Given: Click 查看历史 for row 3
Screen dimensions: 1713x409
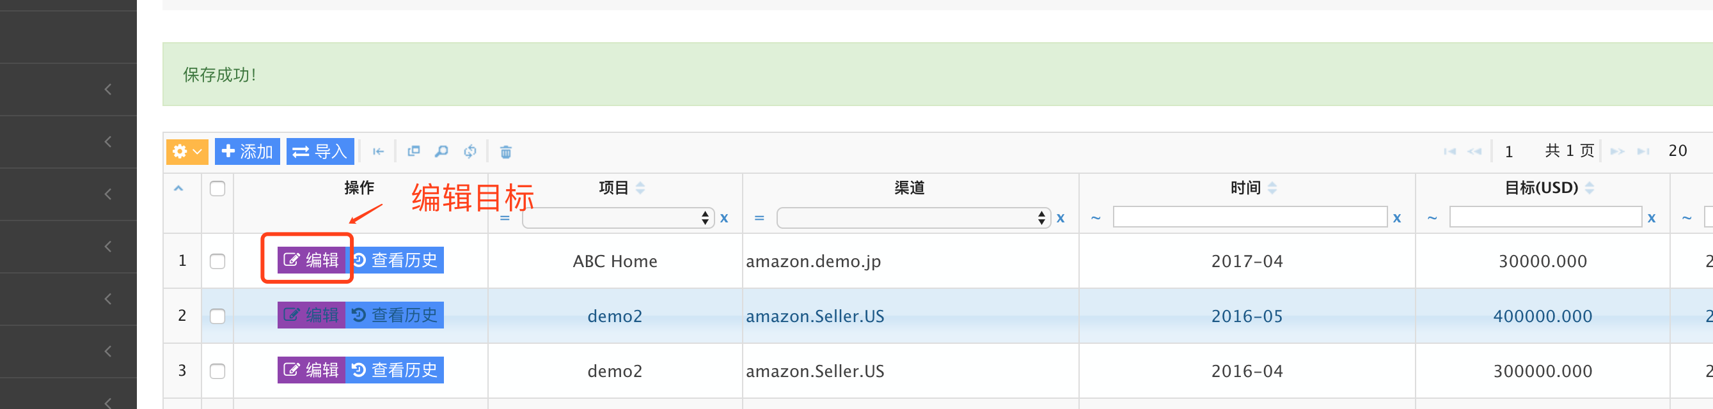Looking at the screenshot, I should pyautogui.click(x=394, y=370).
